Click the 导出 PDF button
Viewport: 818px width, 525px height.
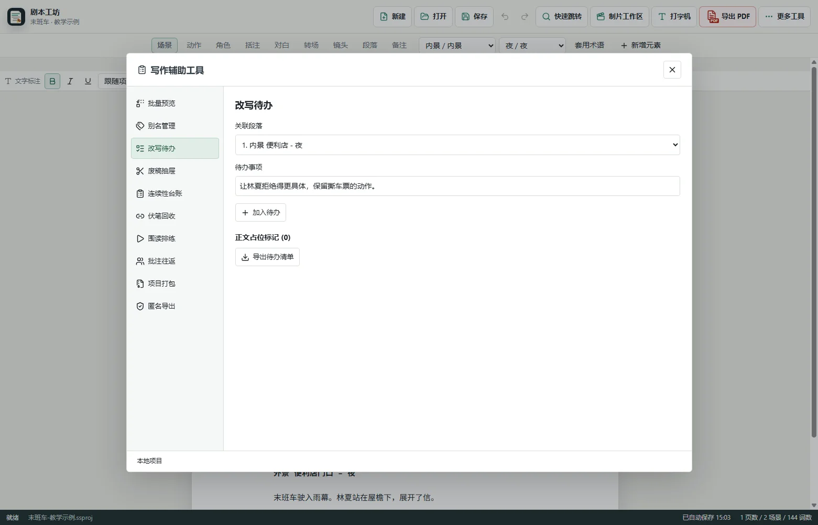[x=728, y=17]
